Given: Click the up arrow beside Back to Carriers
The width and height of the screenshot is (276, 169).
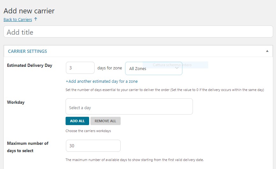Looking at the screenshot, I should 36,19.
